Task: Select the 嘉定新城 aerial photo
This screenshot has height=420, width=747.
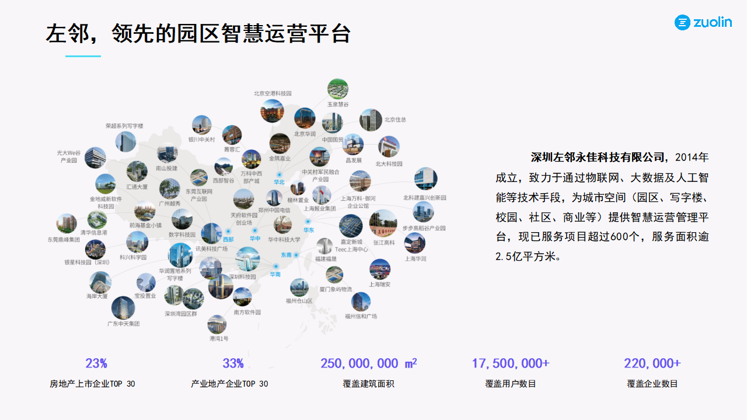Action: (x=351, y=226)
